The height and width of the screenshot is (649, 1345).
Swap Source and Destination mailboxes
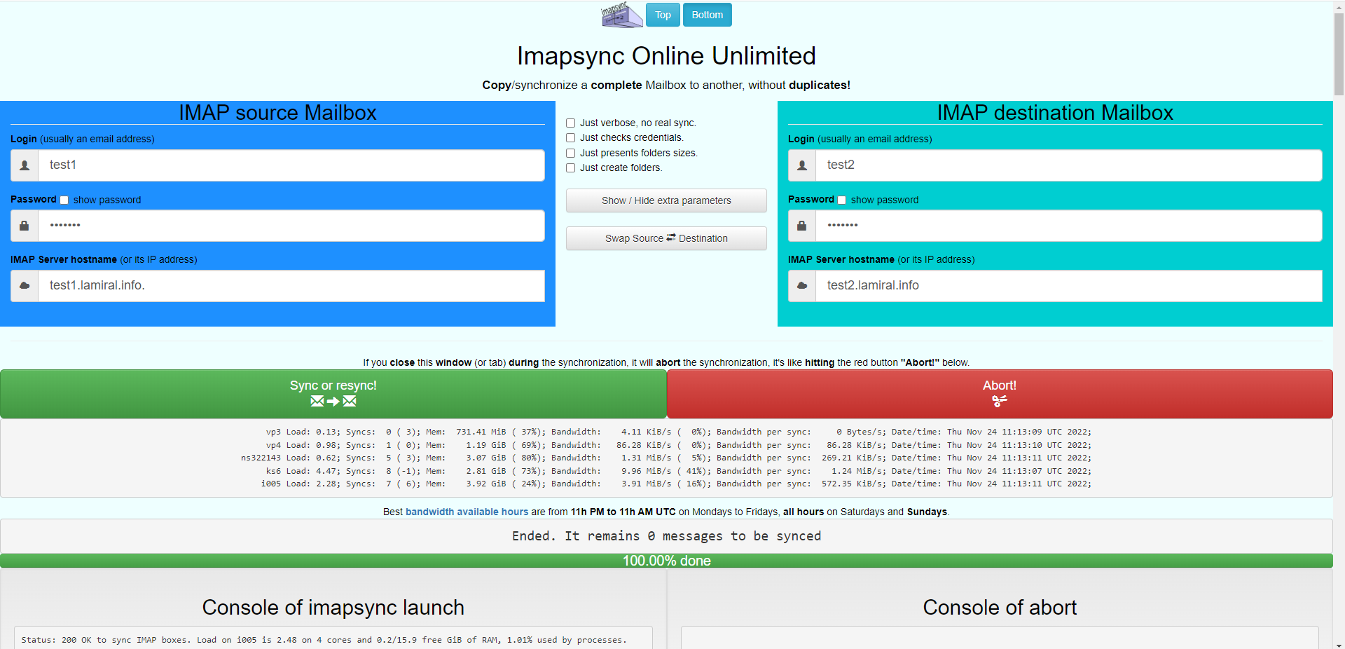point(666,238)
